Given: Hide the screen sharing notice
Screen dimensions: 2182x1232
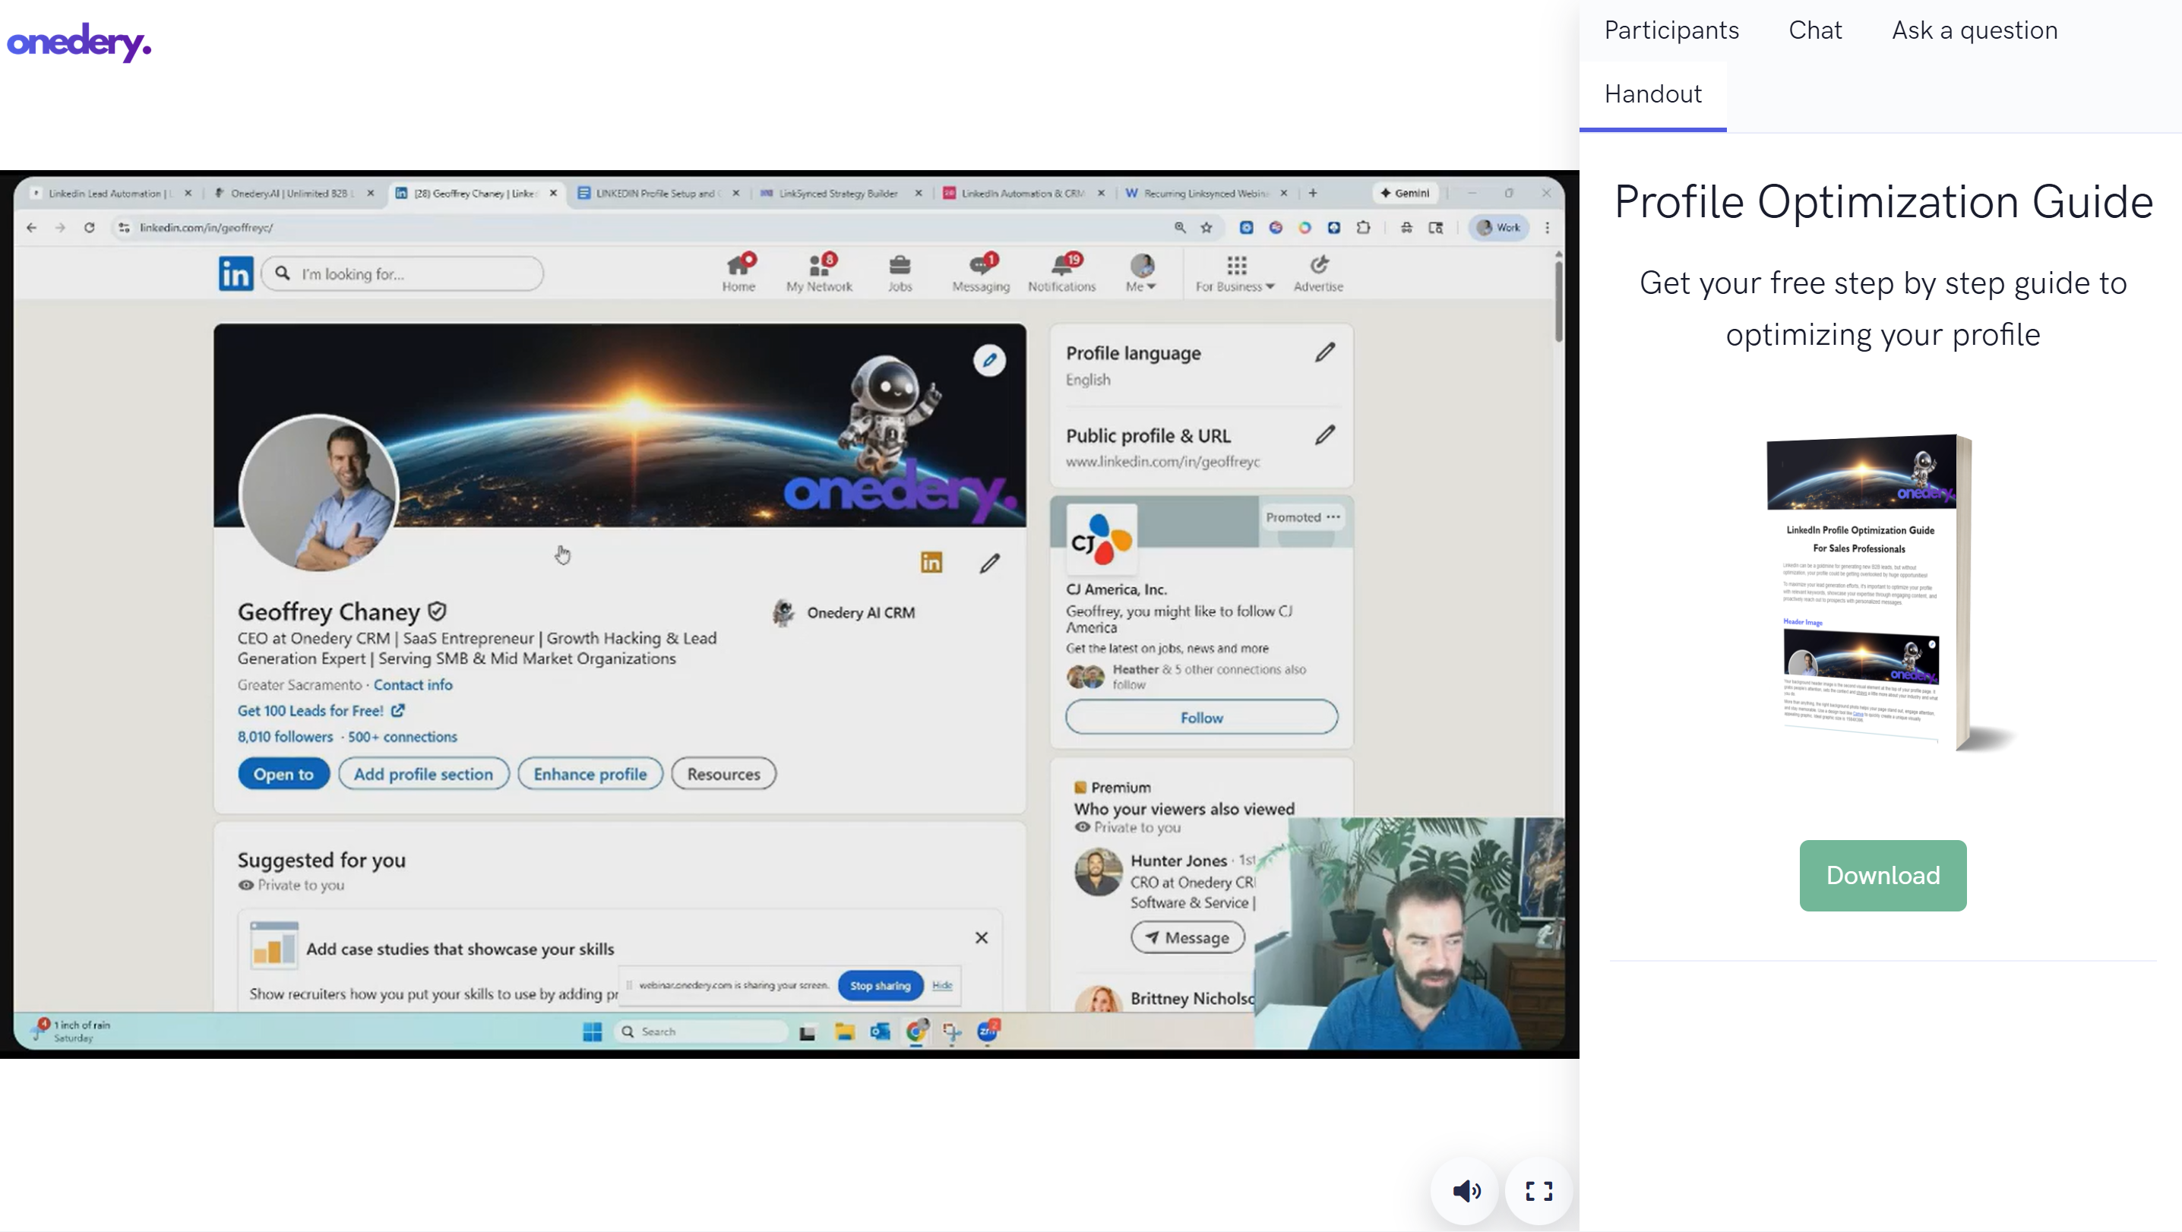Looking at the screenshot, I should pyautogui.click(x=942, y=986).
